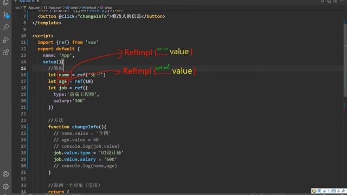Viewport: 347px width, 195px height.
Task: Click the IME user account icon
Action: point(338,191)
